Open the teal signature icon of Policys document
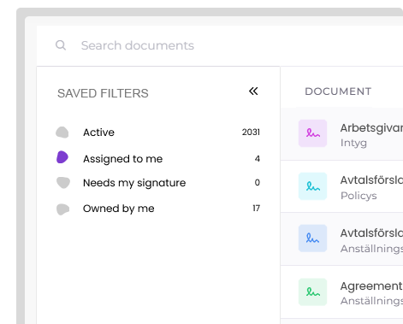This screenshot has width=403, height=324. point(312,186)
